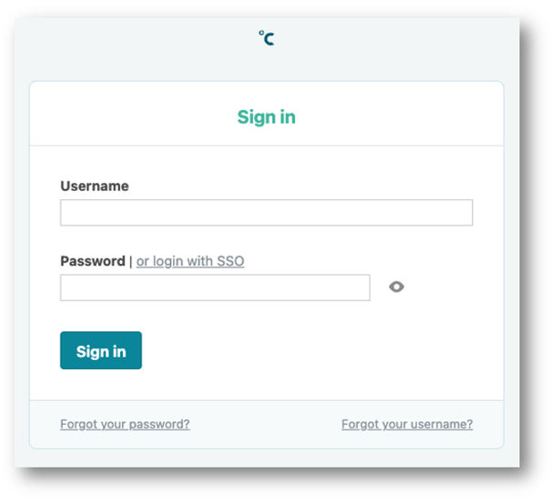Image resolution: width=552 pixels, height=503 pixels.
Task: Select the degree-C brand icon
Action: point(267,38)
